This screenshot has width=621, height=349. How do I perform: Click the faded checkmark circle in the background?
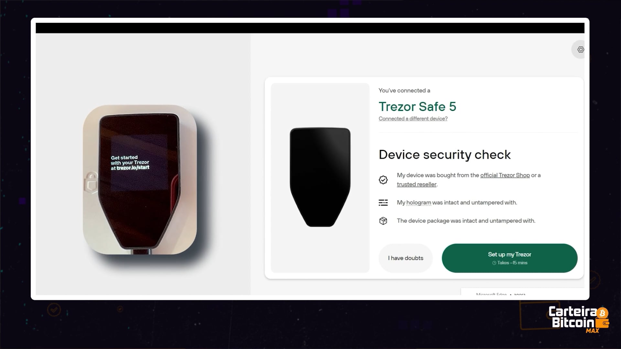pos(54,310)
